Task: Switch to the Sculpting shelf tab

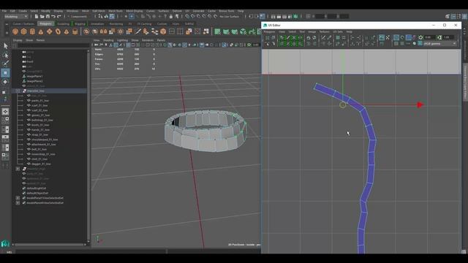Action: tap(63, 24)
